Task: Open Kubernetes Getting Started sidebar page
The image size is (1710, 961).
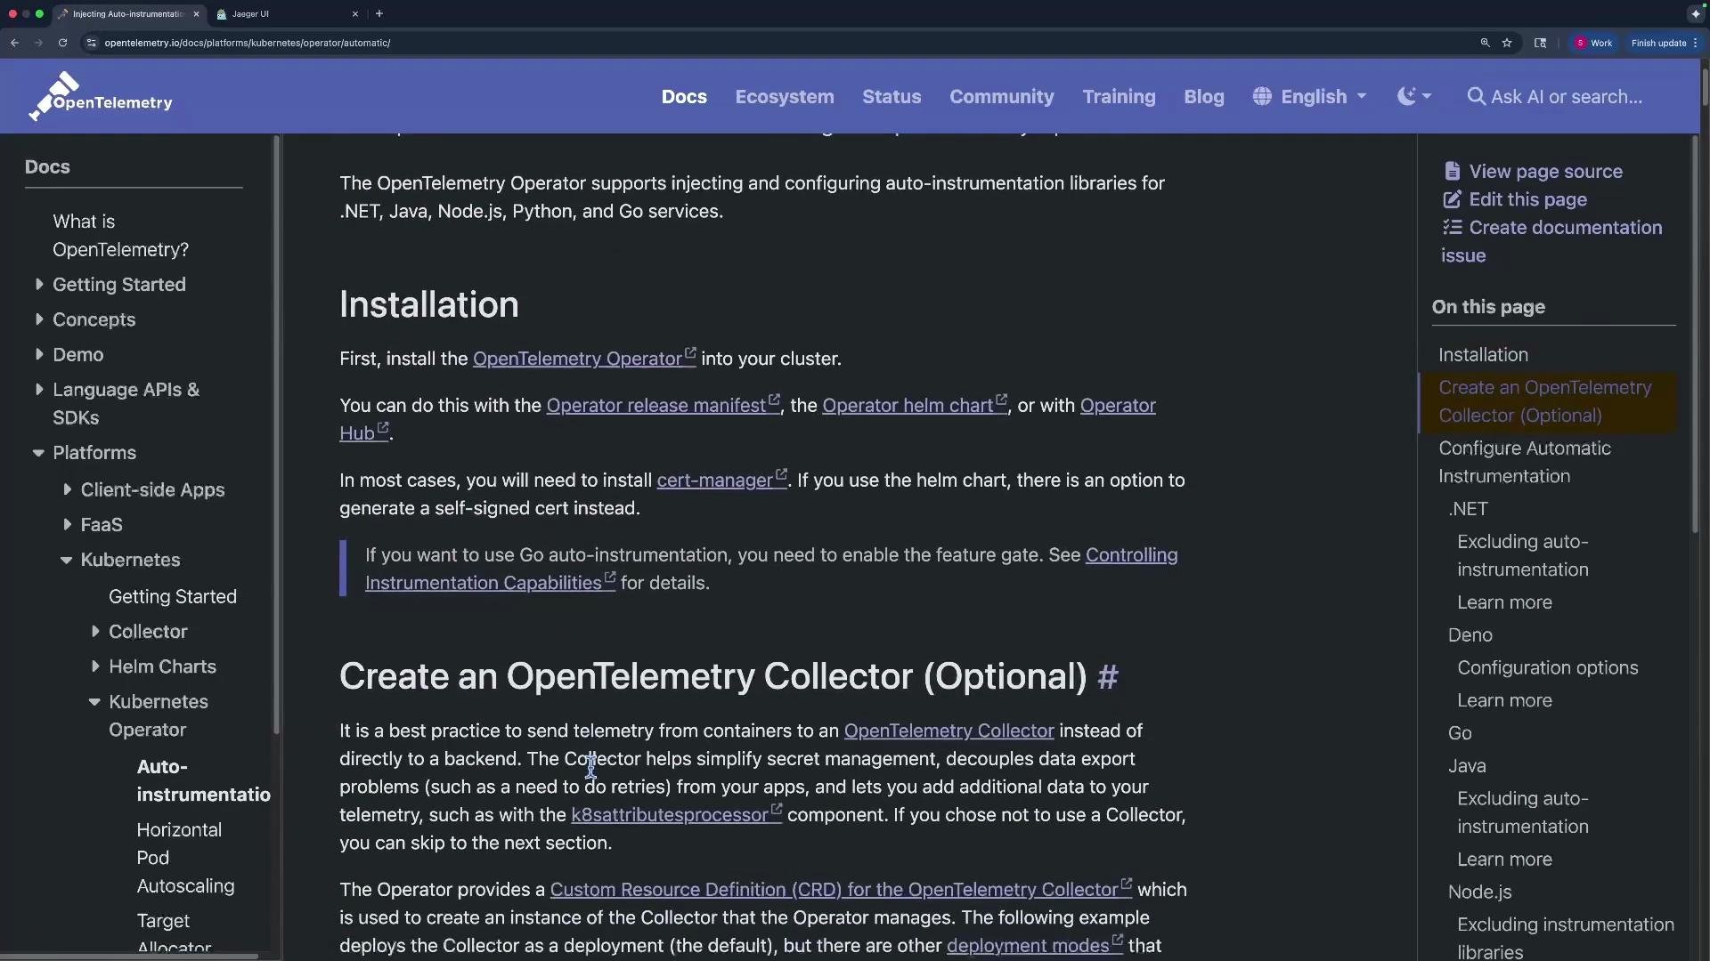Action: [173, 596]
